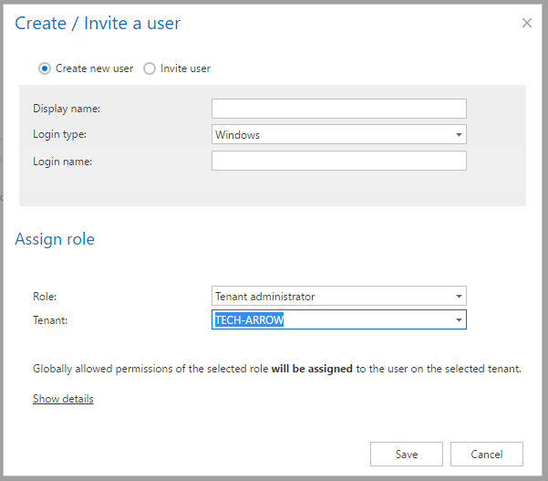Click the arrow icon on Tenant dropdown
This screenshot has width=548, height=481.
(458, 319)
